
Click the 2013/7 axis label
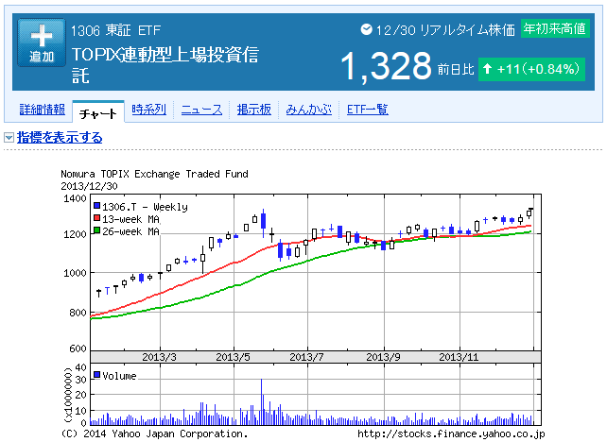click(x=306, y=357)
